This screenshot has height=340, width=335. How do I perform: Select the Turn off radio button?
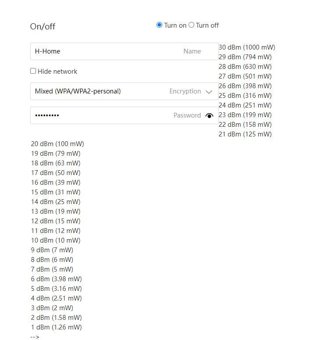pos(191,25)
